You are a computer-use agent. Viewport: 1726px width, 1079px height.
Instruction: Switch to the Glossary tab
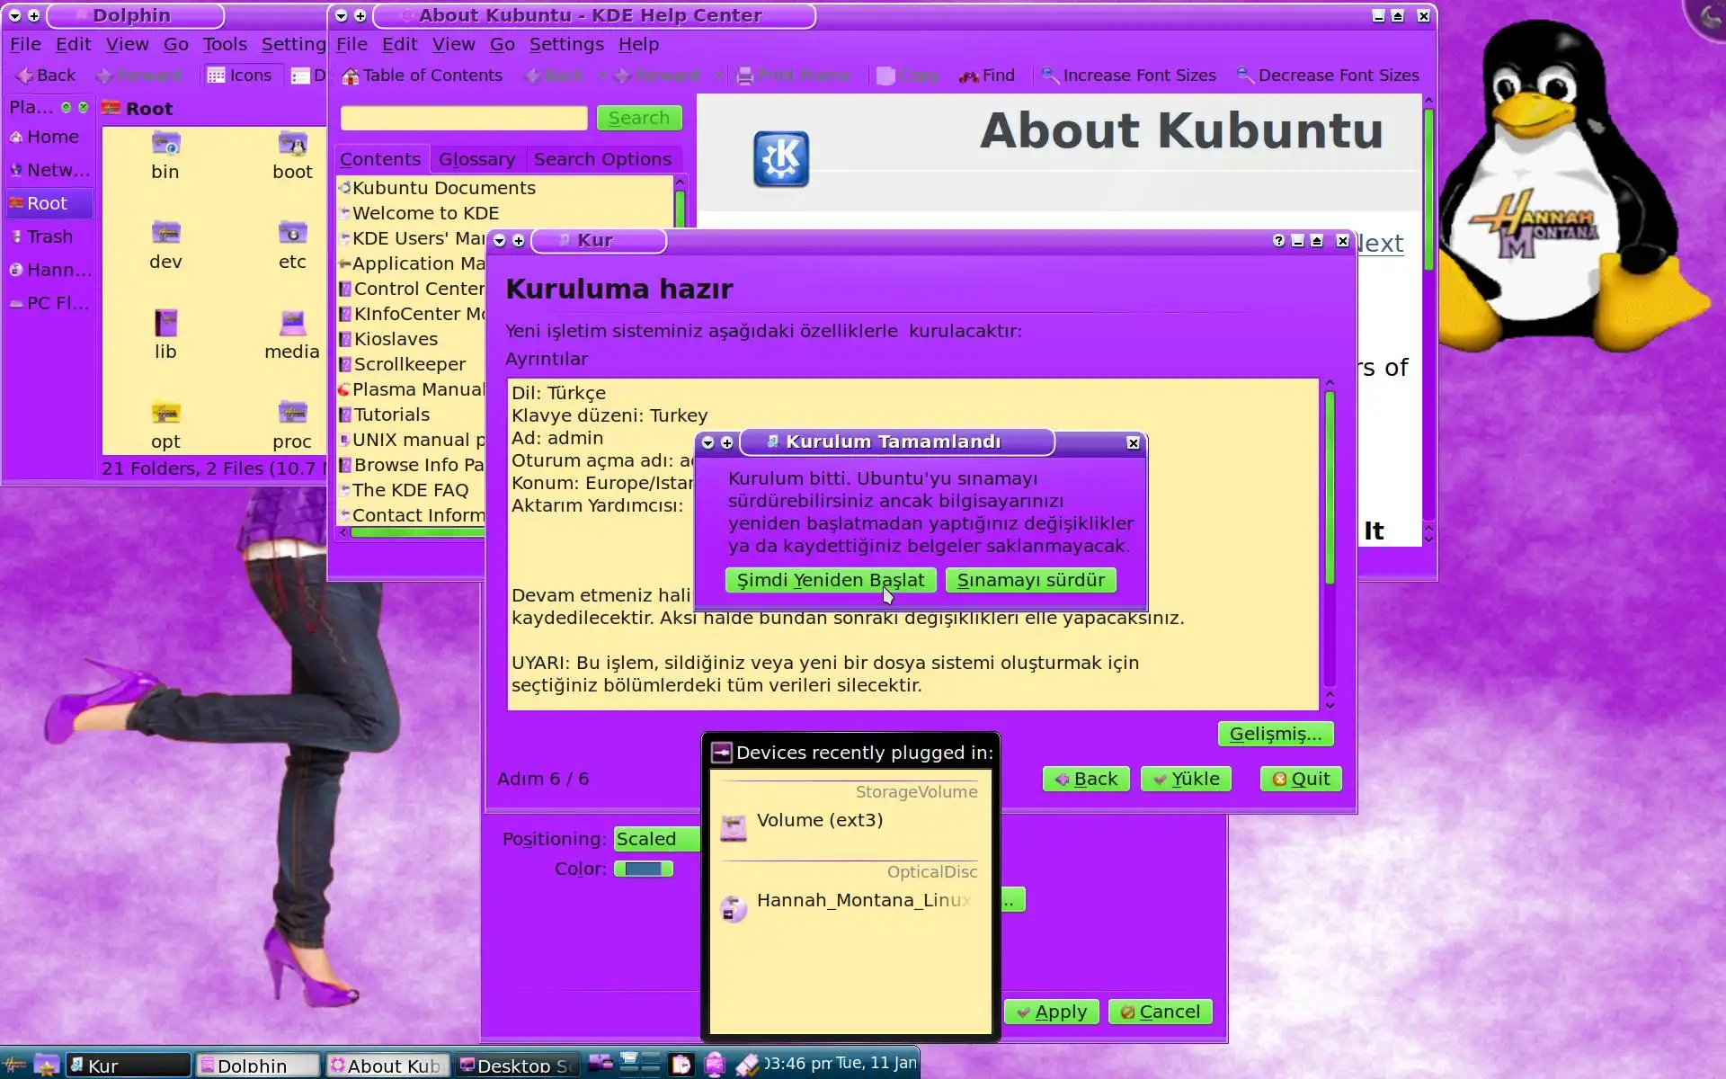point(476,159)
